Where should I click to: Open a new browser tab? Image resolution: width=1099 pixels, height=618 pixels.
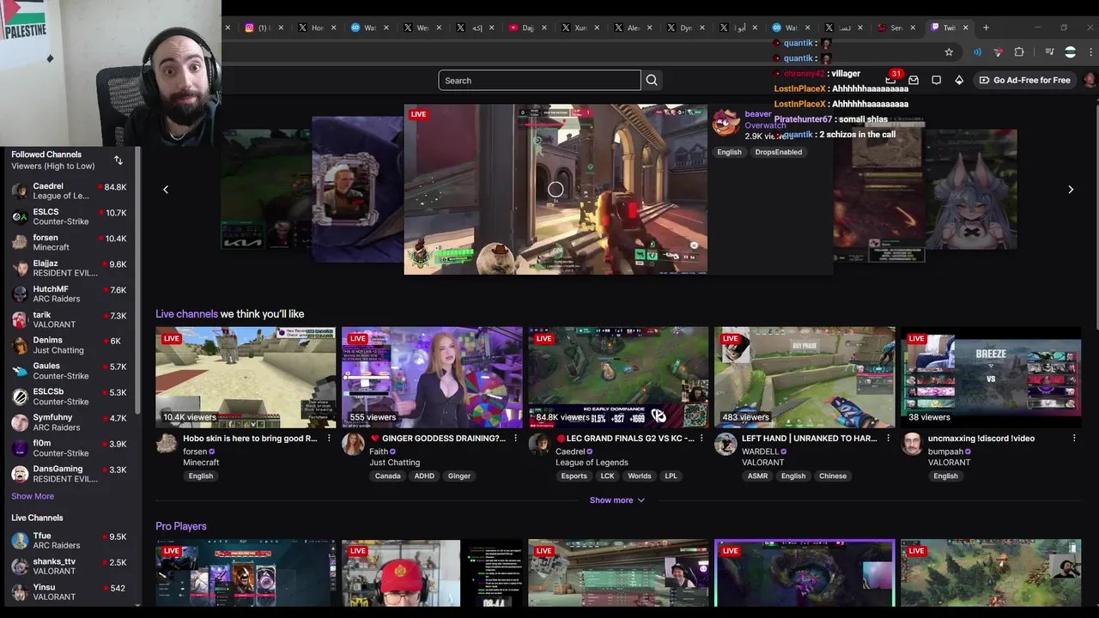(986, 27)
